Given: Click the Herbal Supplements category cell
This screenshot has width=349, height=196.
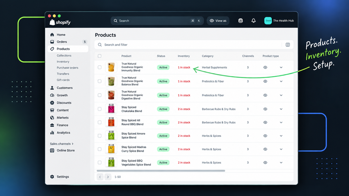Looking at the screenshot, I should click(214, 67).
